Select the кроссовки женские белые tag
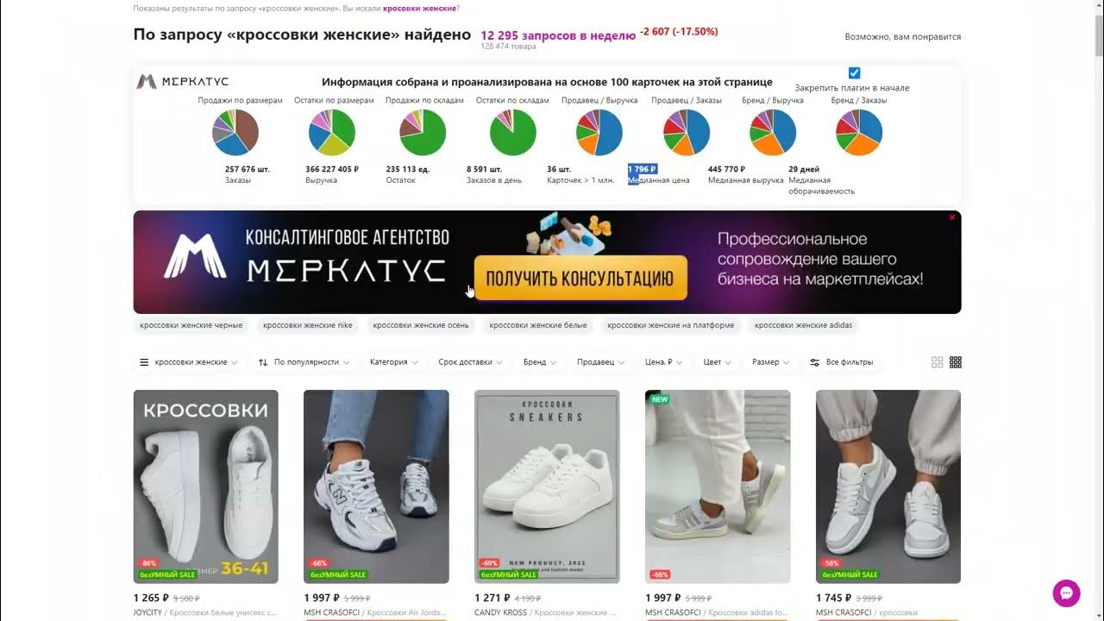This screenshot has width=1104, height=621. (538, 325)
